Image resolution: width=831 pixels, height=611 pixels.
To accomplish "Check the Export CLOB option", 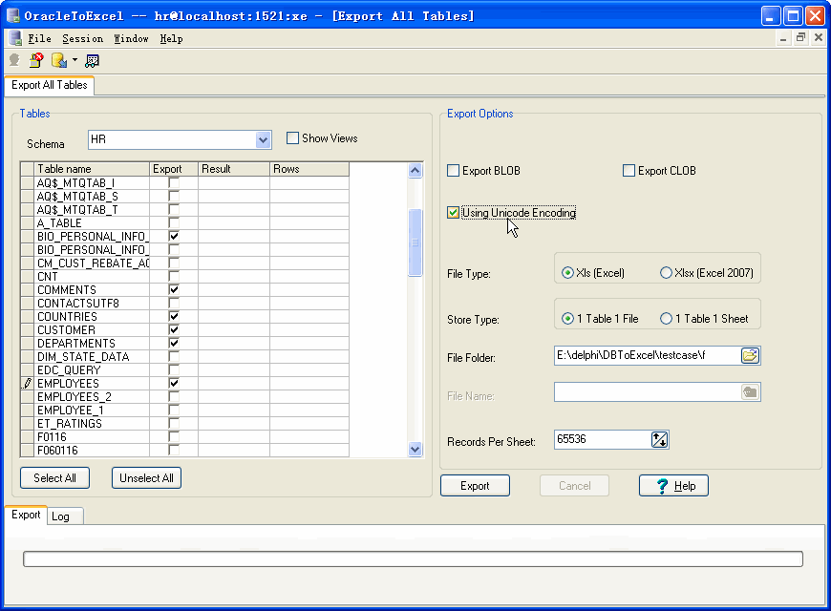I will click(x=629, y=171).
